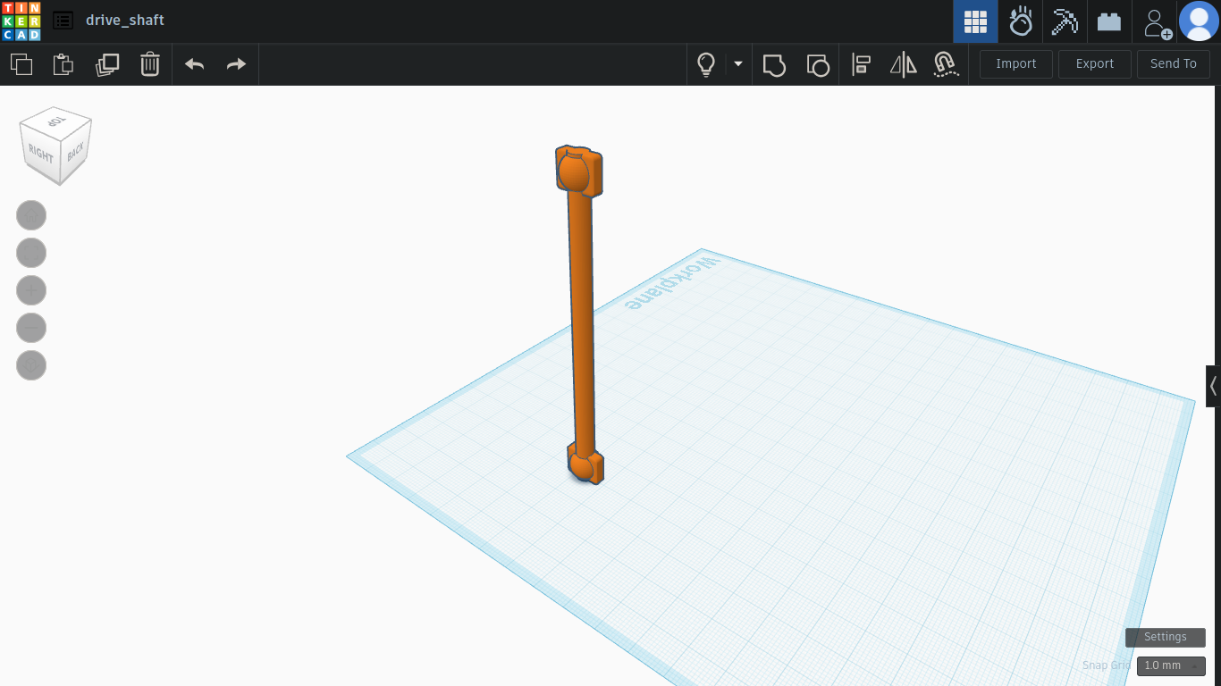The height and width of the screenshot is (686, 1221).
Task: Click the Fit all in view button
Action: tap(31, 253)
